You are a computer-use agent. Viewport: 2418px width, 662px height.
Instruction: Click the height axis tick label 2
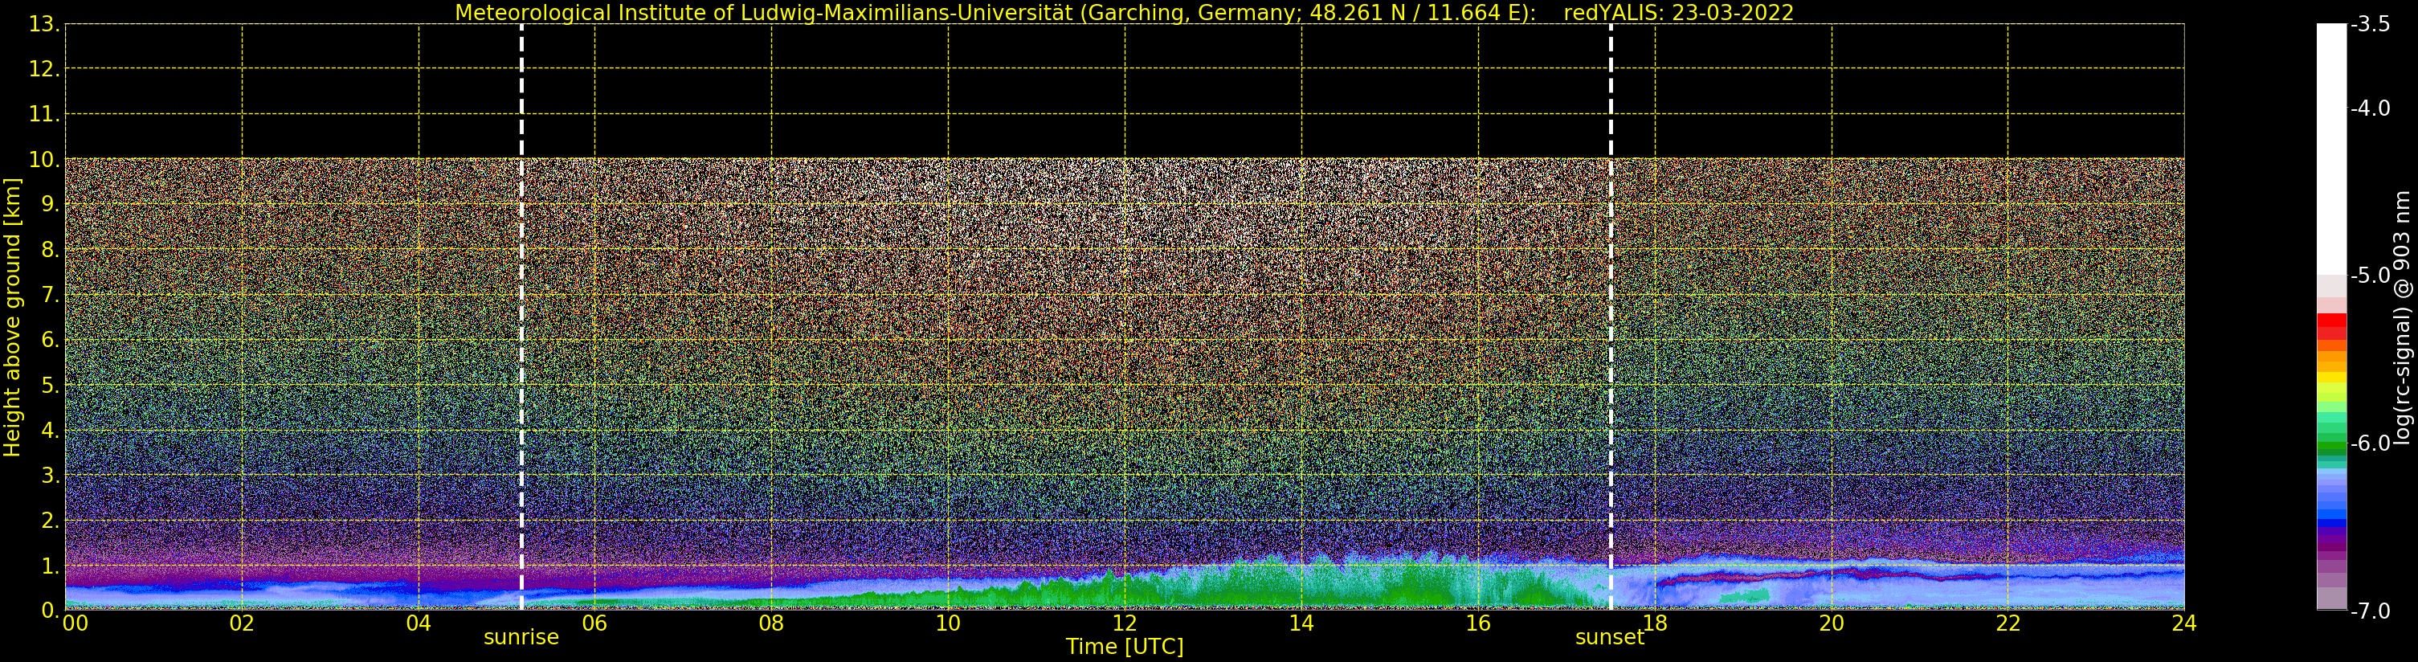49,521
